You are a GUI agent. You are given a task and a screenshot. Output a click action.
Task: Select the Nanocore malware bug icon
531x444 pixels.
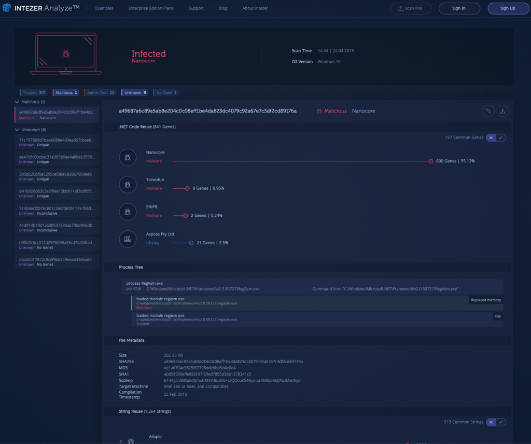(x=128, y=157)
